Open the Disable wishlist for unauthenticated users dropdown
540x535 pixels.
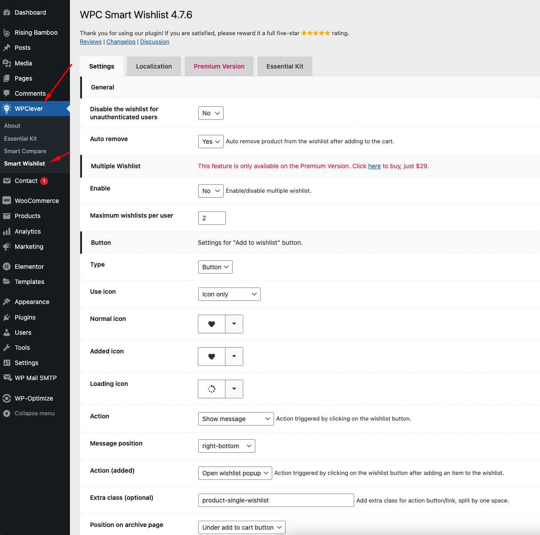tap(211, 113)
